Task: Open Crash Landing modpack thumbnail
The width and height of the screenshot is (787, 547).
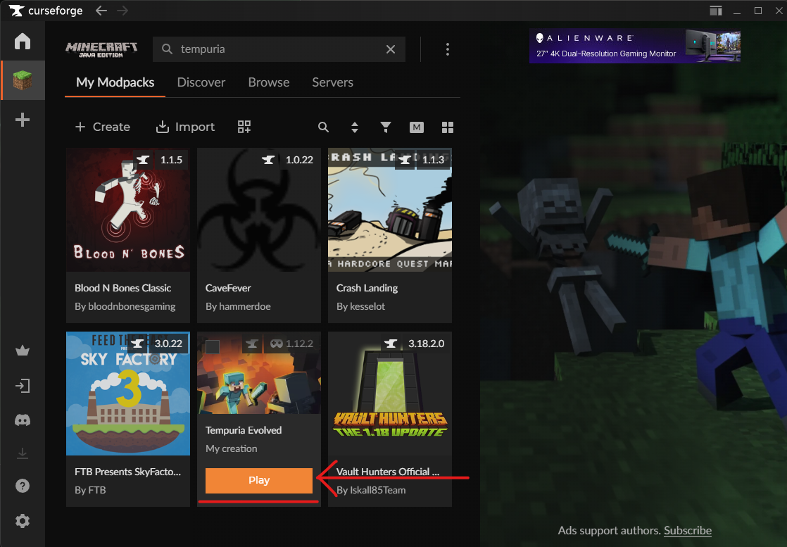Action: (390, 210)
